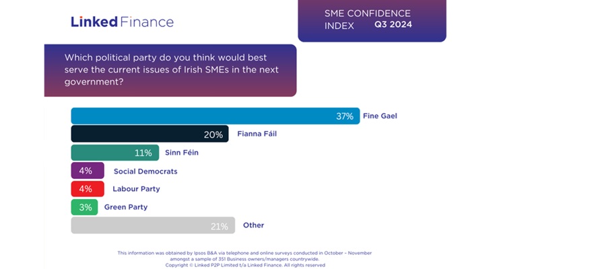Click the Linked Finance logo
Viewport: 606px width, 269px height.
122,22
